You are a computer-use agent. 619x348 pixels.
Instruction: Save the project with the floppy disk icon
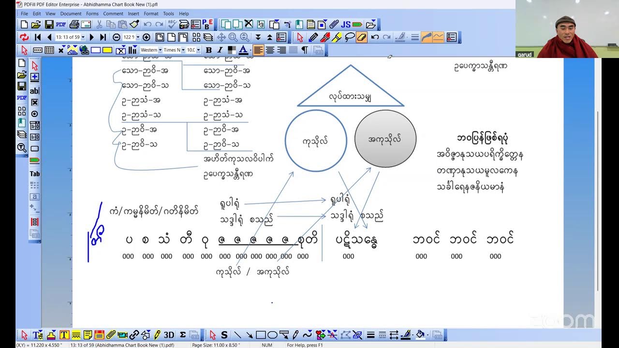[x=49, y=24]
